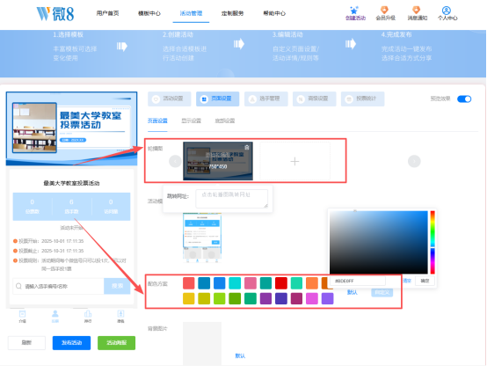
Task: Switch to the 显示设置 sub-tab
Action: [x=192, y=121]
